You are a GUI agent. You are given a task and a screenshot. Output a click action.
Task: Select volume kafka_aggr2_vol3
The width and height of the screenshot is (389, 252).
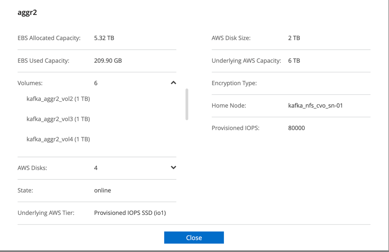pos(58,119)
